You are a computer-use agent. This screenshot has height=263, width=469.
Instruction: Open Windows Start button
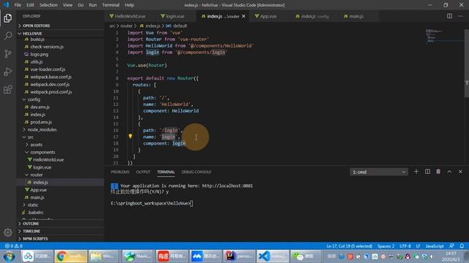[9, 256]
